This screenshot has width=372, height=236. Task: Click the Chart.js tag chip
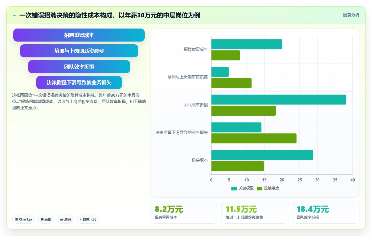pos(24,219)
